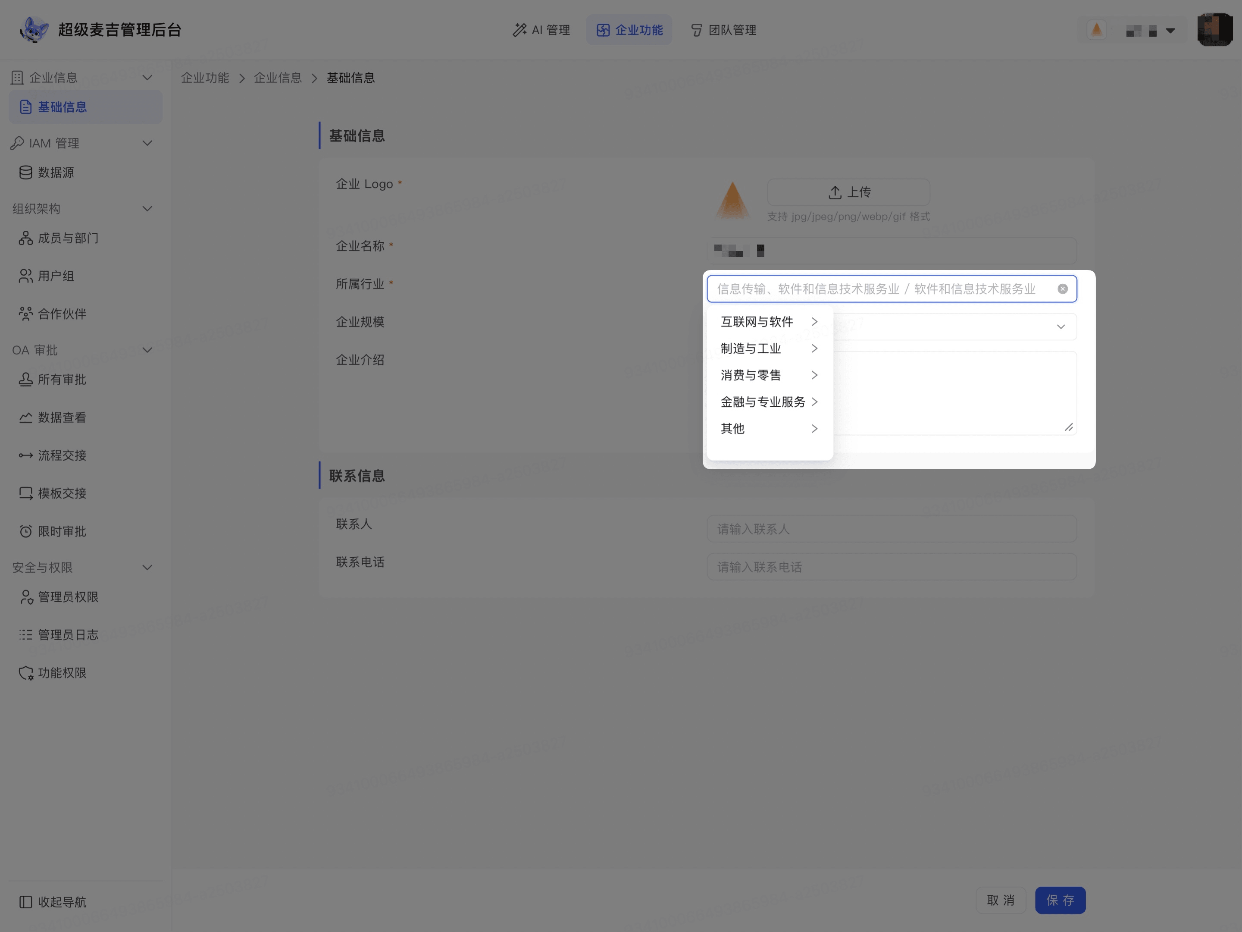Switch to the AI 管理 tab
This screenshot has height=932, width=1242.
tap(541, 30)
